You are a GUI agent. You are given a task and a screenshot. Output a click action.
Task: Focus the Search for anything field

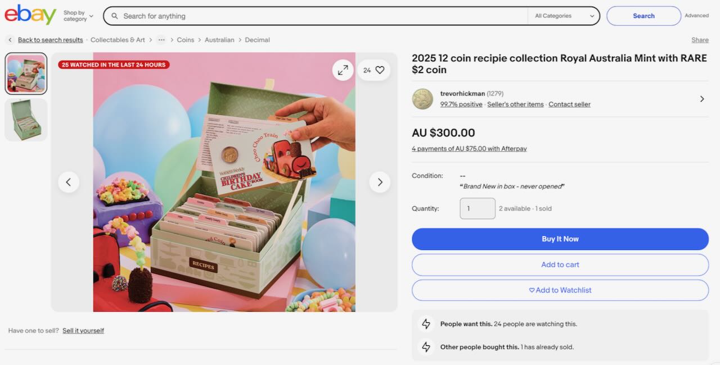coord(321,16)
